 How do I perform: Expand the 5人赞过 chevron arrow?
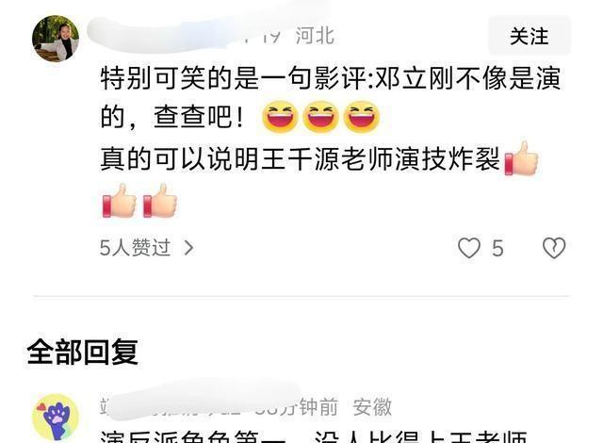click(188, 248)
